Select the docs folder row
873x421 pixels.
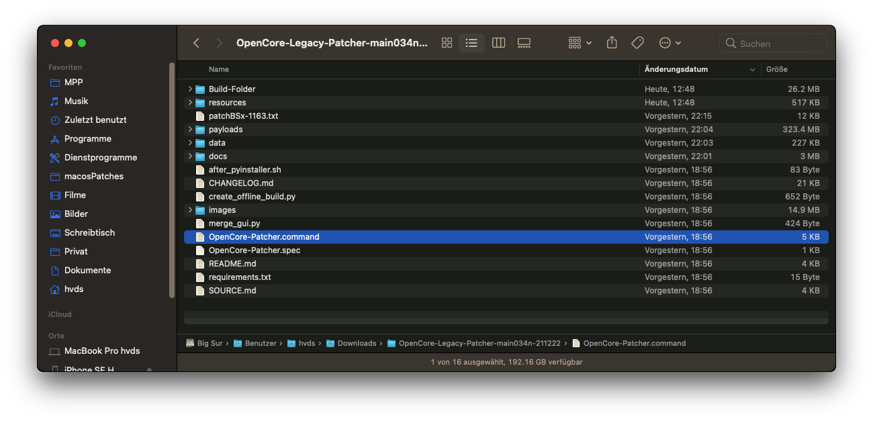point(506,156)
